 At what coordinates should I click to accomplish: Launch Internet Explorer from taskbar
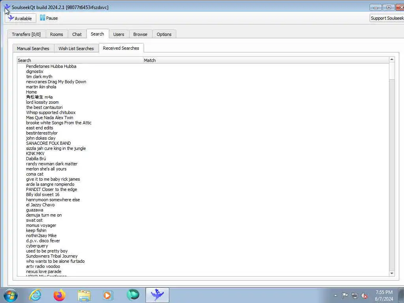35,295
